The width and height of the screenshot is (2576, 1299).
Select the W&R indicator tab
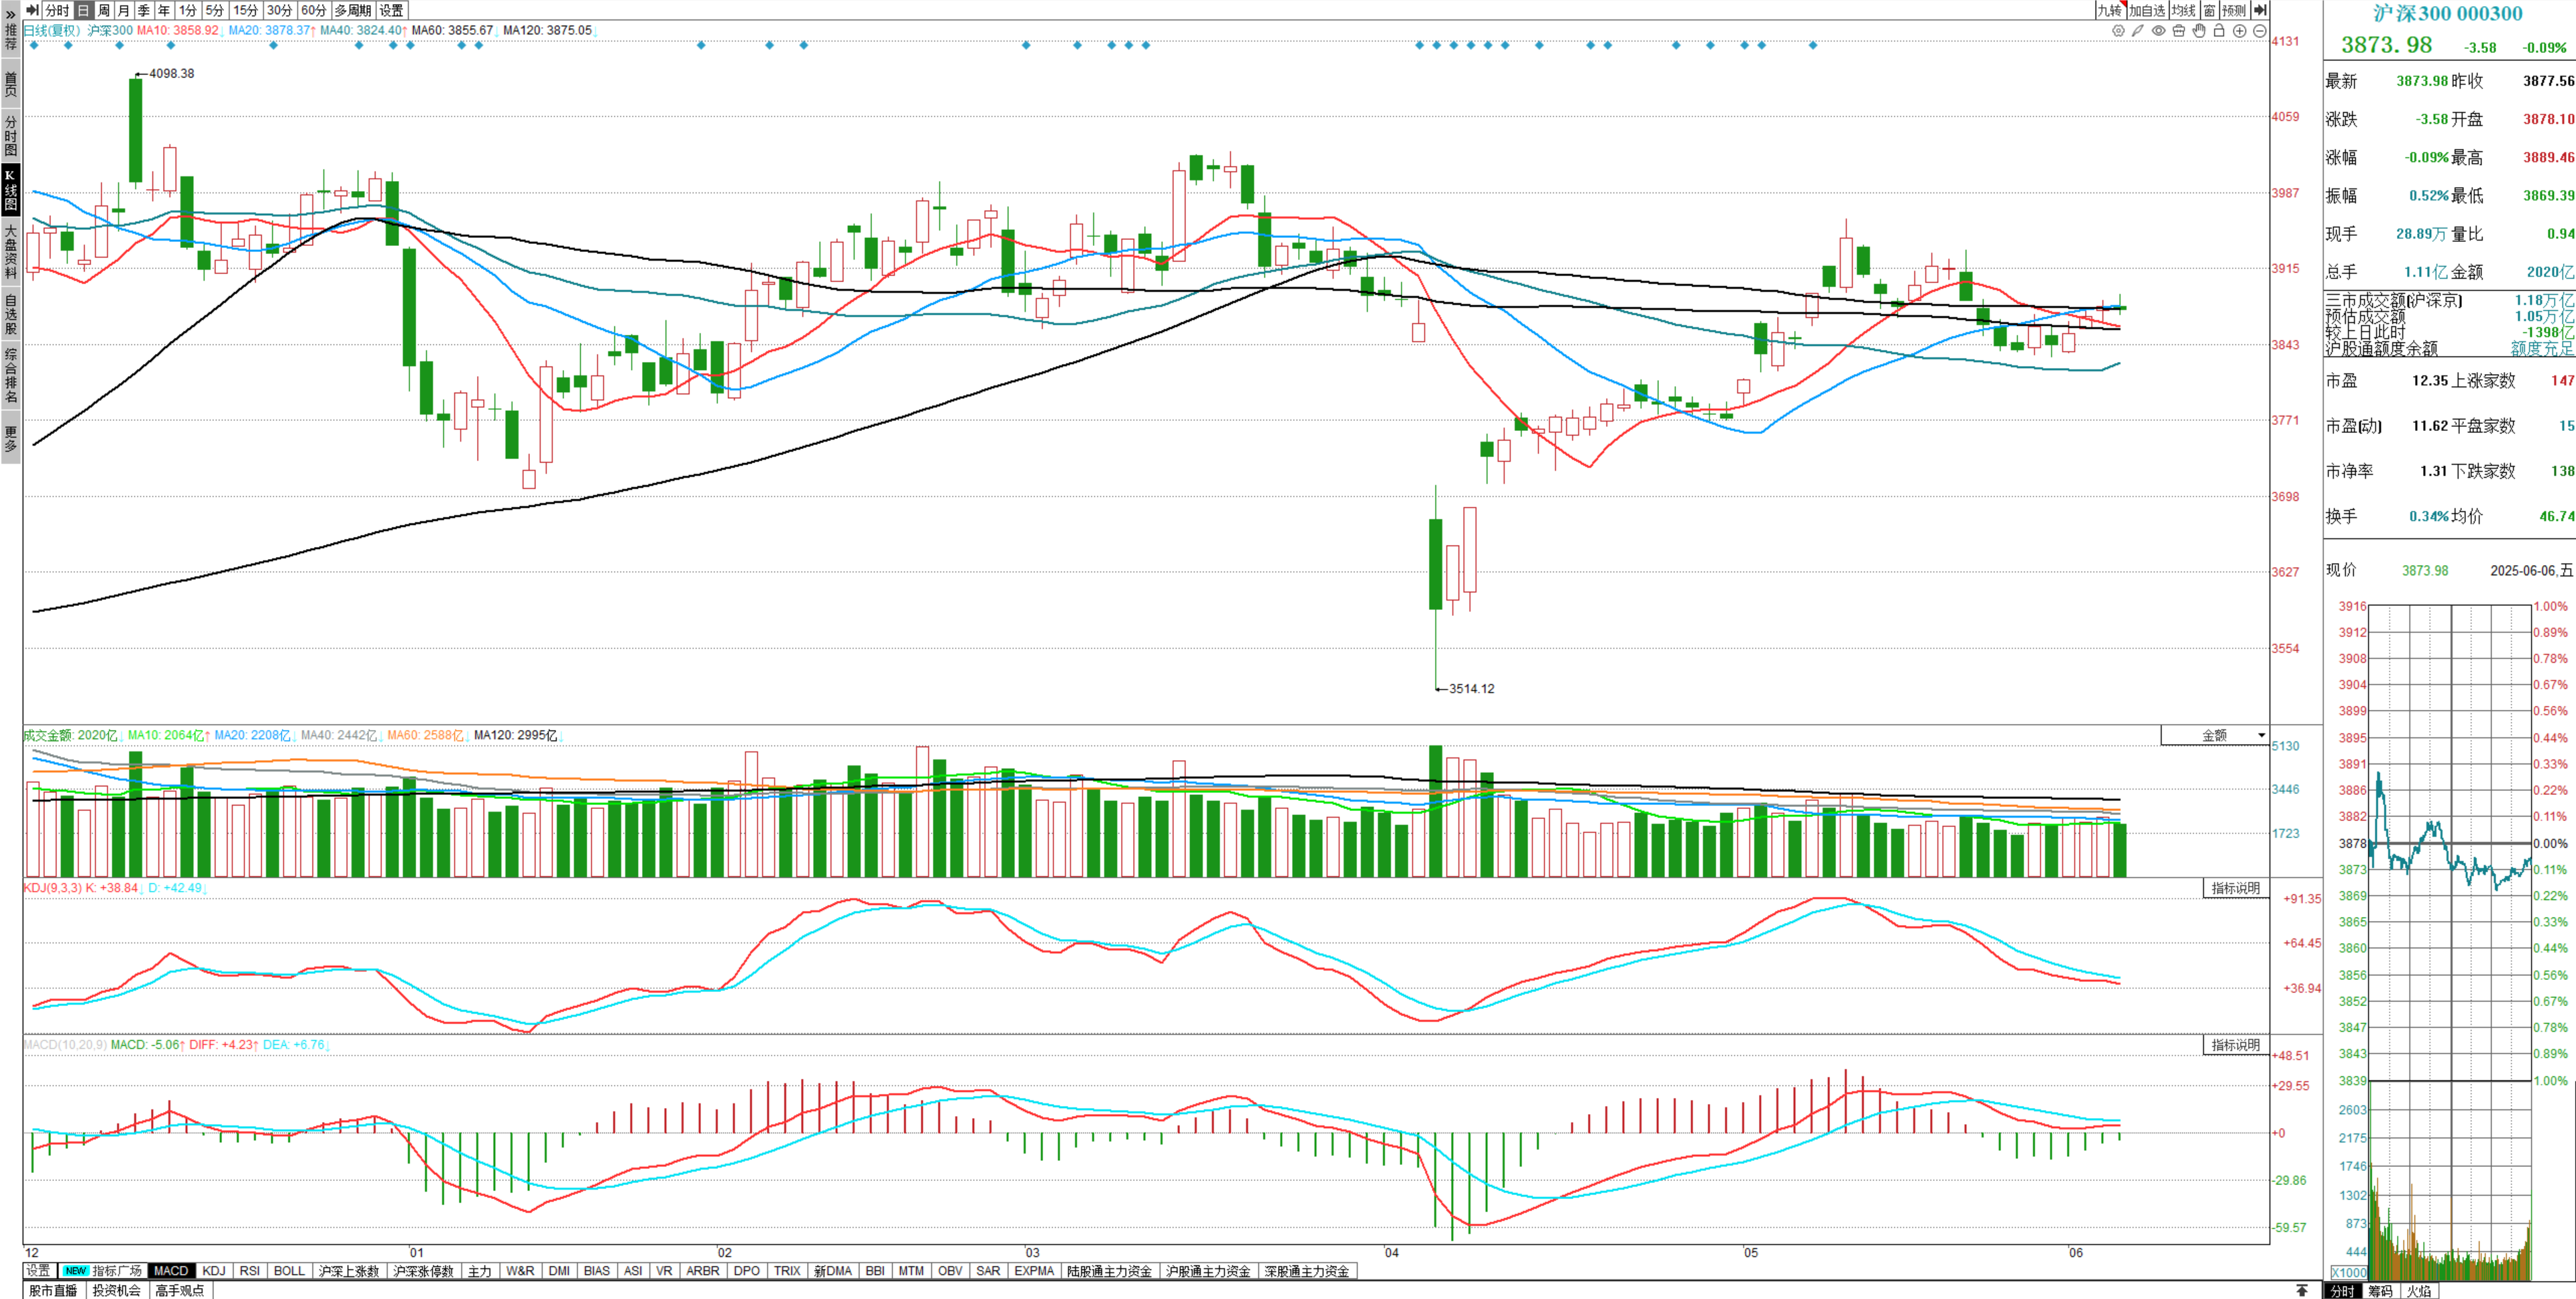(520, 1271)
